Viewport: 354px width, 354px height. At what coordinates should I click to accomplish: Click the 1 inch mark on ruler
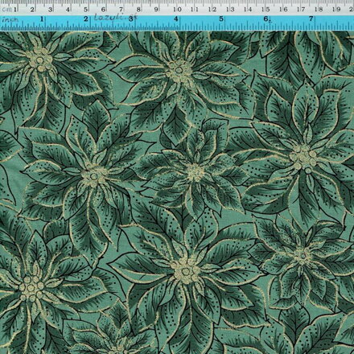click(42, 19)
